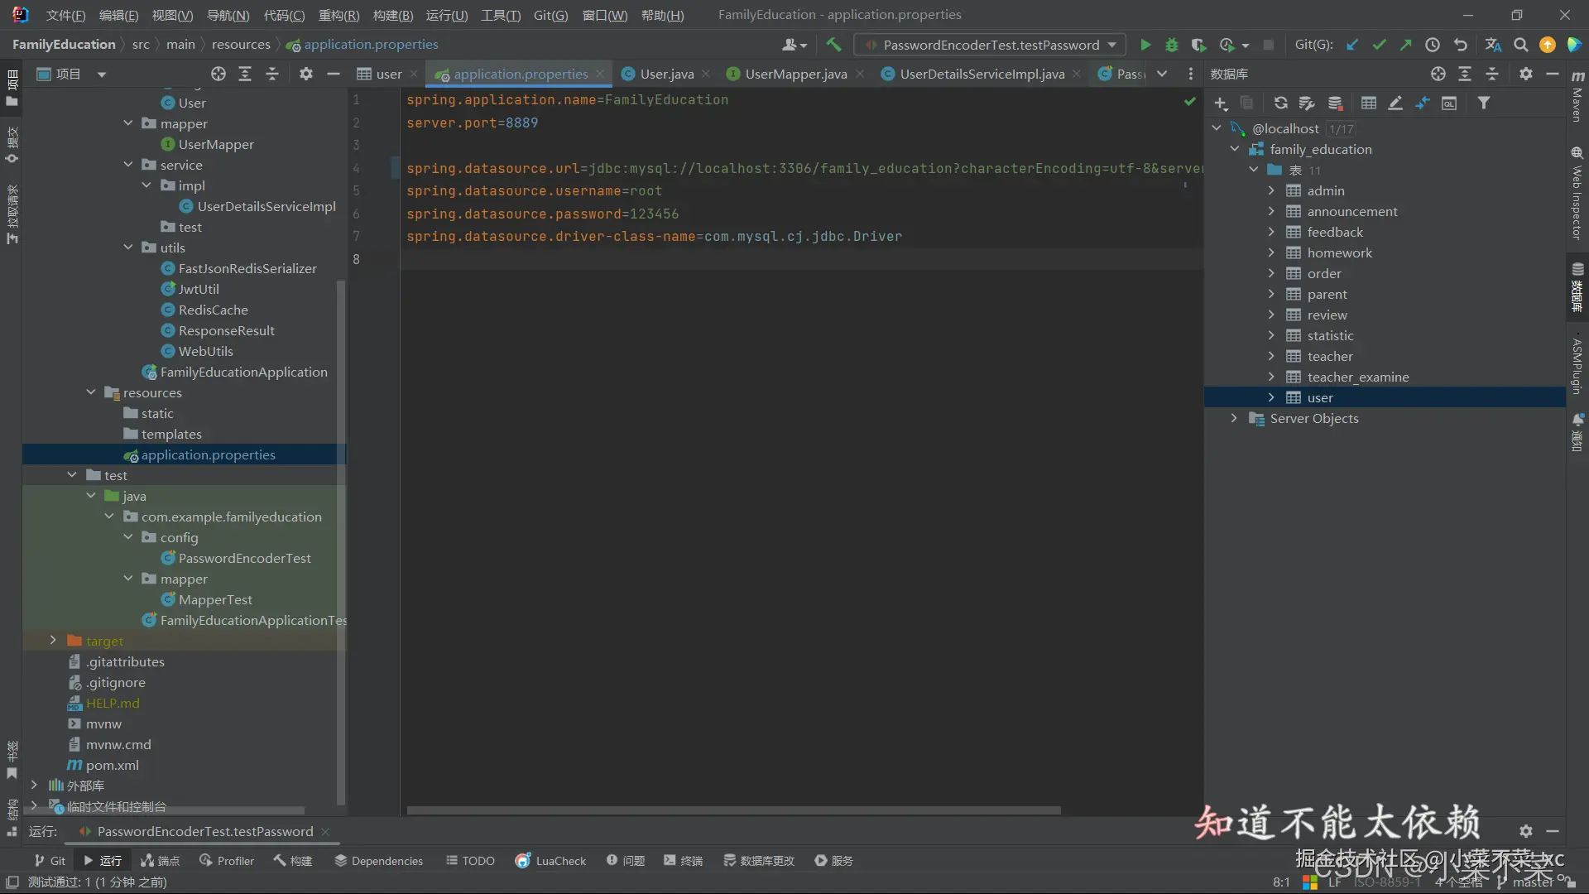1589x894 pixels.
Task: Close the application.properties tab
Action: coord(600,74)
